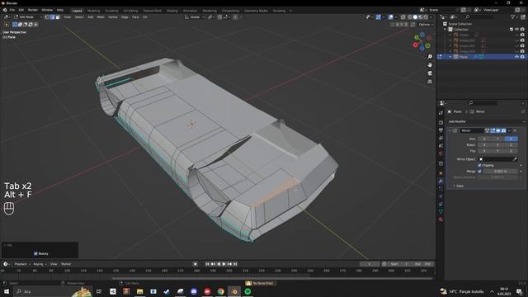Select solid viewport shading mode
The width and height of the screenshot is (528, 297).
(x=415, y=16)
